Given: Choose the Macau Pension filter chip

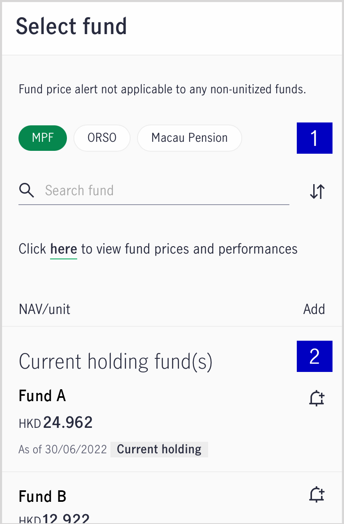Looking at the screenshot, I should click(190, 138).
